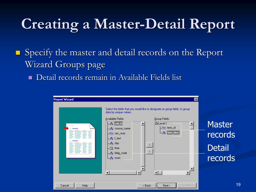Select the bldg_code field

(121, 153)
